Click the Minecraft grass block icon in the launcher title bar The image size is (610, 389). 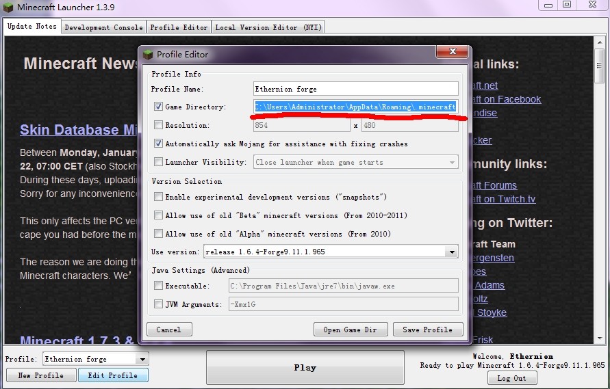pyautogui.click(x=8, y=7)
